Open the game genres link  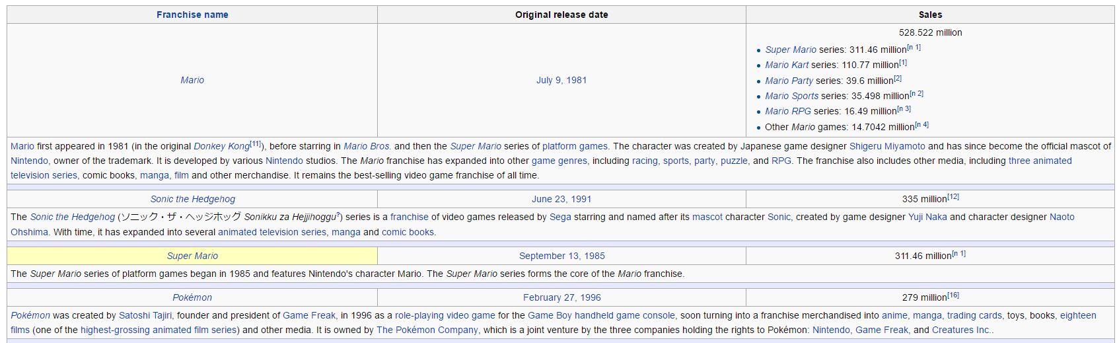coord(559,161)
